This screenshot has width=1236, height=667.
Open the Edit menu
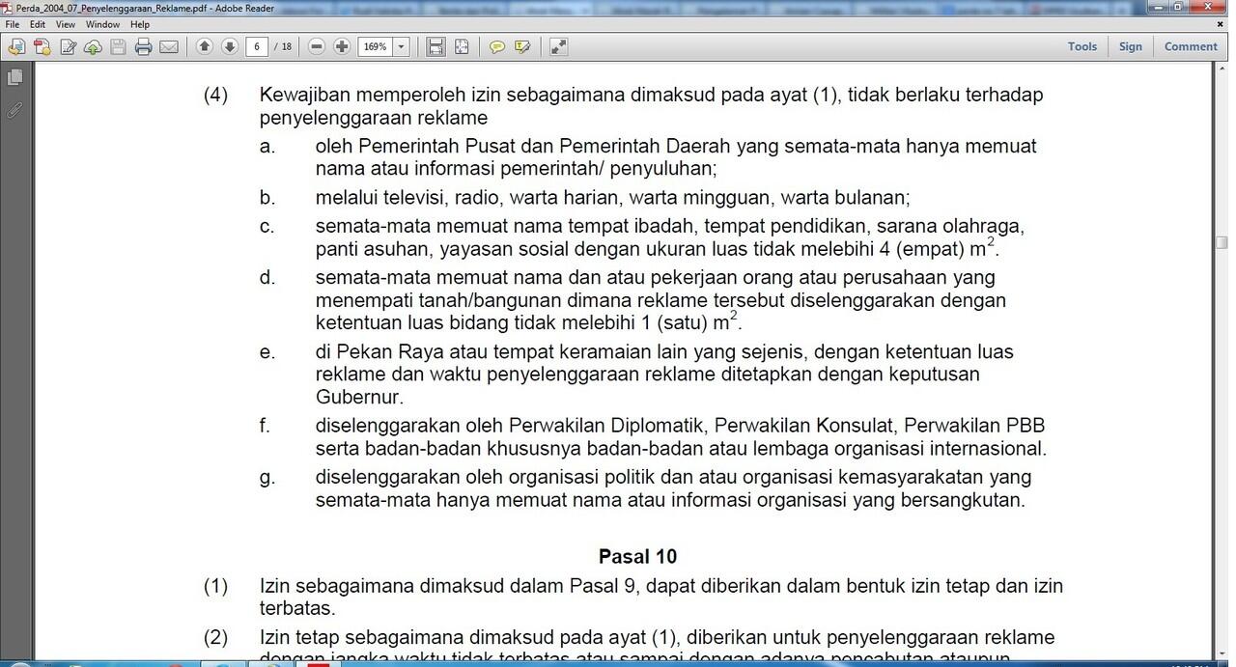pyautogui.click(x=38, y=24)
